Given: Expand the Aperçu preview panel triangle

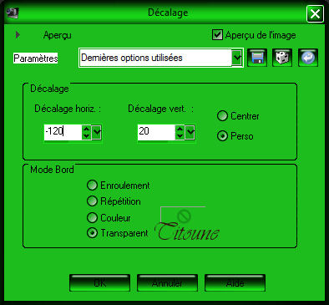Looking at the screenshot, I should [x=18, y=35].
